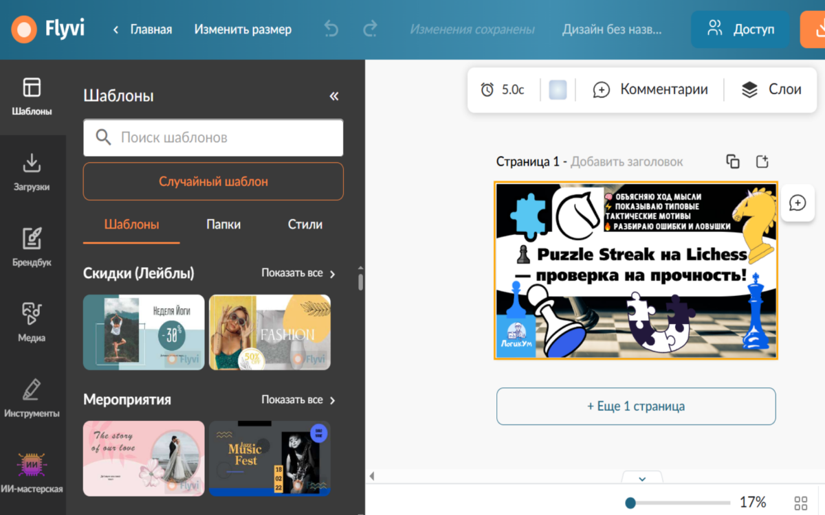Select the chess design canvas
This screenshot has width=825, height=515.
(636, 271)
